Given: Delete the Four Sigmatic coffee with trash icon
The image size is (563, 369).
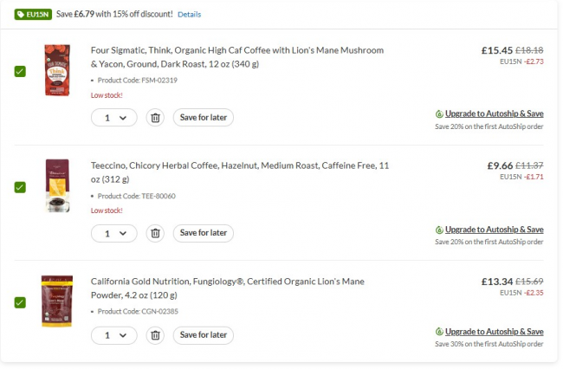Looking at the screenshot, I should pyautogui.click(x=154, y=117).
